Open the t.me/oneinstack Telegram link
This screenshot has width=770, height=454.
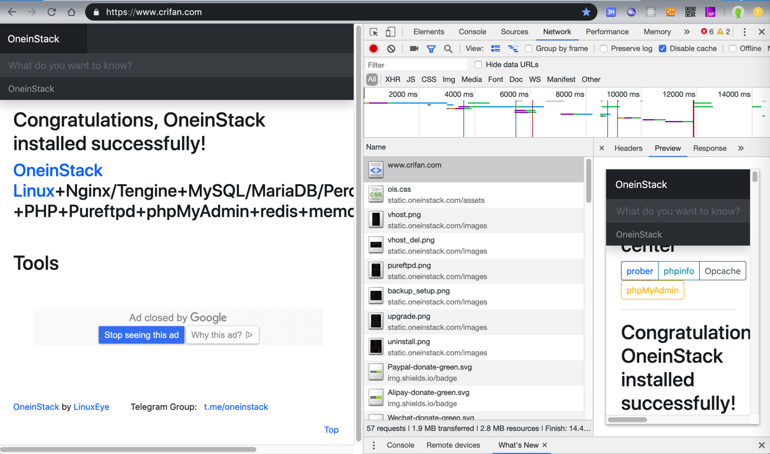[x=236, y=407]
